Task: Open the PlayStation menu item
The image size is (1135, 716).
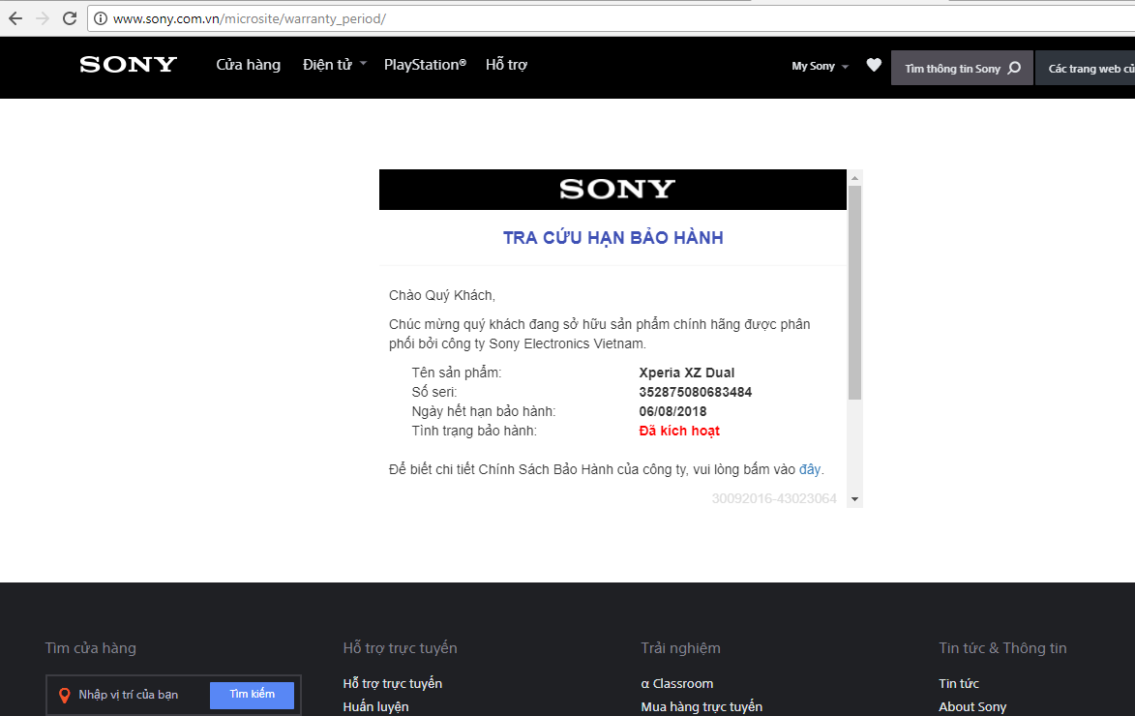Action: pyautogui.click(x=425, y=65)
